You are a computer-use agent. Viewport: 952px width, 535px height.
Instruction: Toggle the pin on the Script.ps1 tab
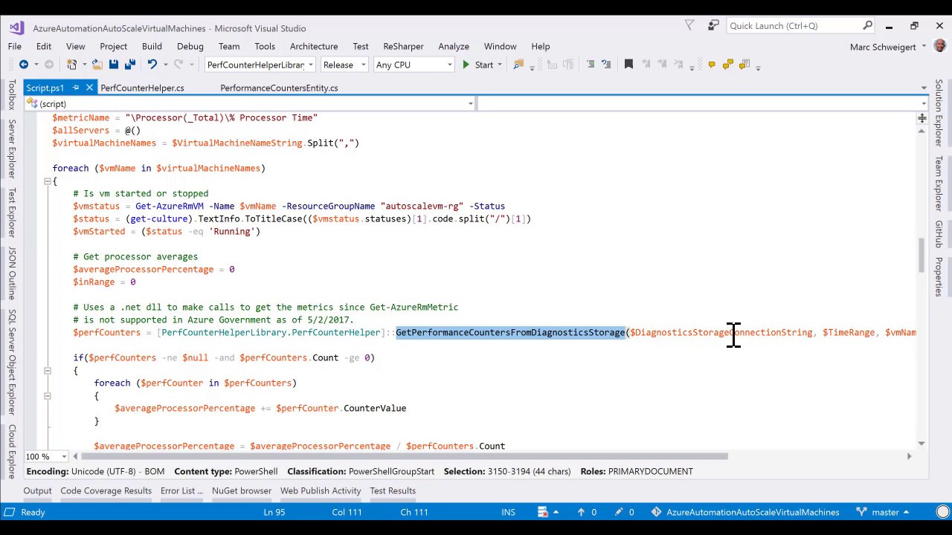(x=76, y=88)
